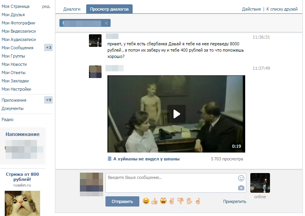Open Мои Сообщения in the sidebar
This screenshot has height=216, width=305.
[17, 48]
